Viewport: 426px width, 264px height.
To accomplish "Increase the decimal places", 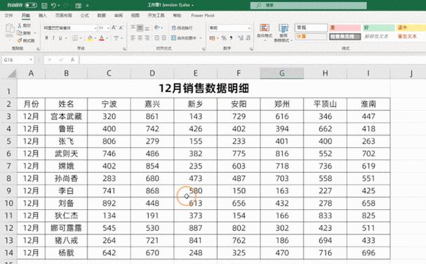I will [x=241, y=38].
